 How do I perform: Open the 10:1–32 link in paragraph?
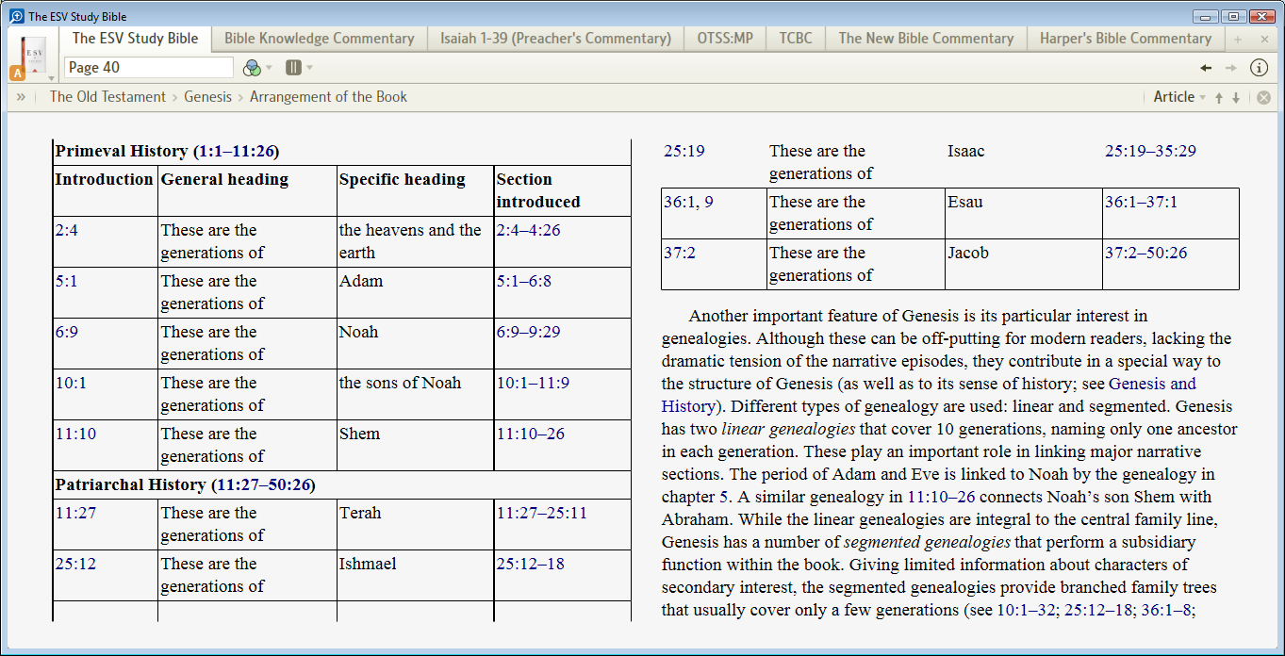1027,610
